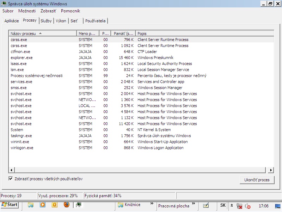Switch to the Služby tab
This screenshot has width=282, height=212.
tap(46, 21)
